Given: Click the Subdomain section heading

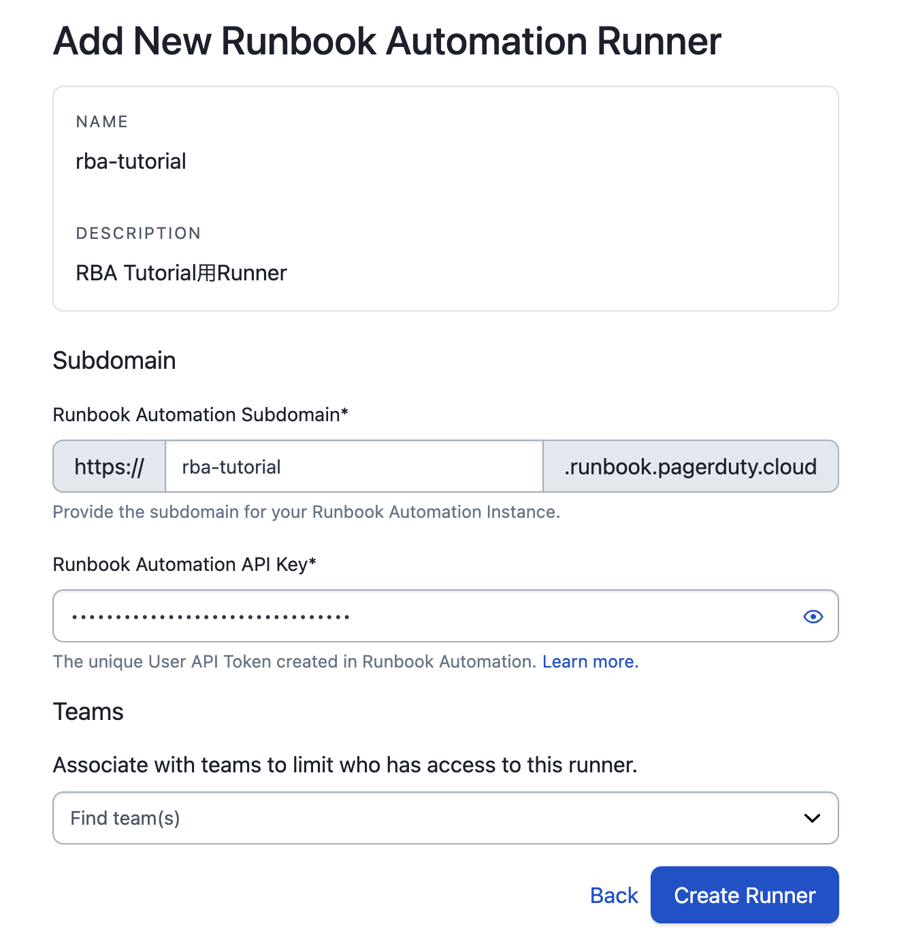Looking at the screenshot, I should pos(114,360).
